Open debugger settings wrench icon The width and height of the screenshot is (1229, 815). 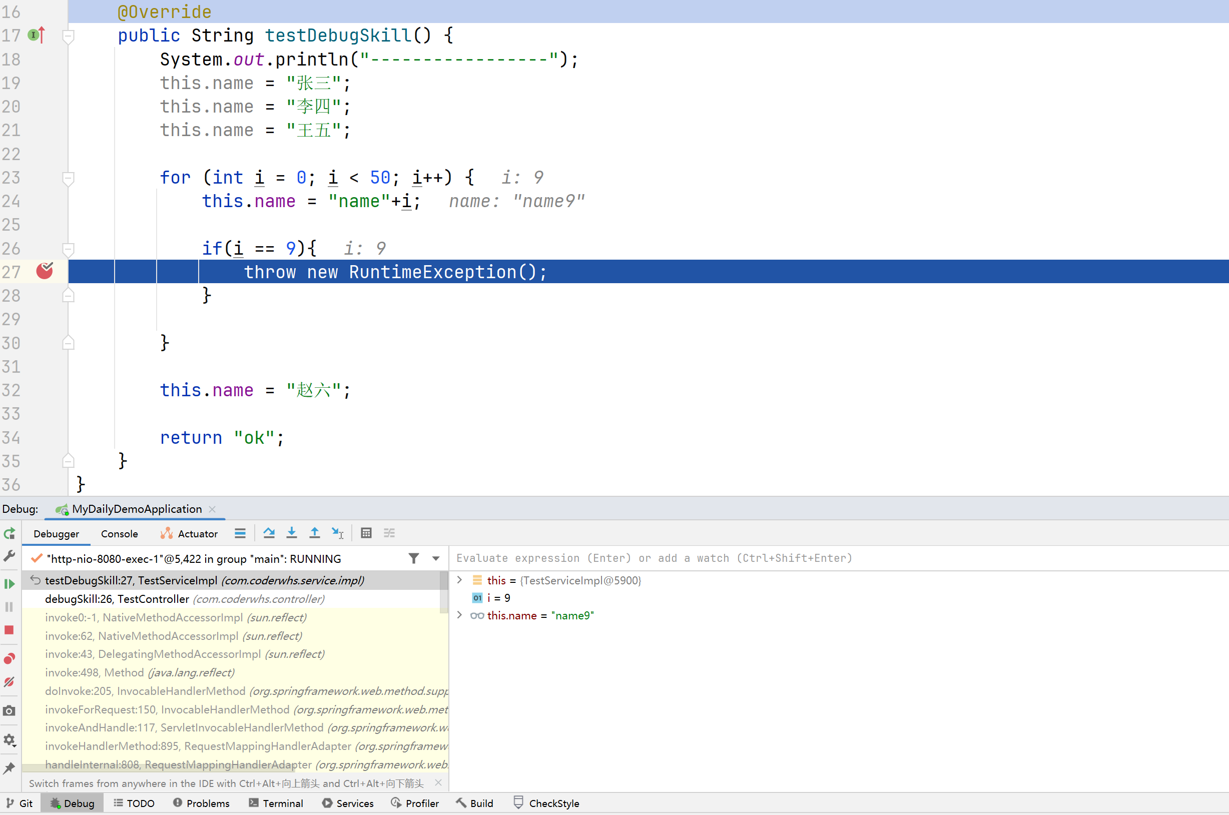pyautogui.click(x=10, y=556)
